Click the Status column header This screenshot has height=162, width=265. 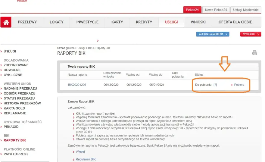point(199,75)
